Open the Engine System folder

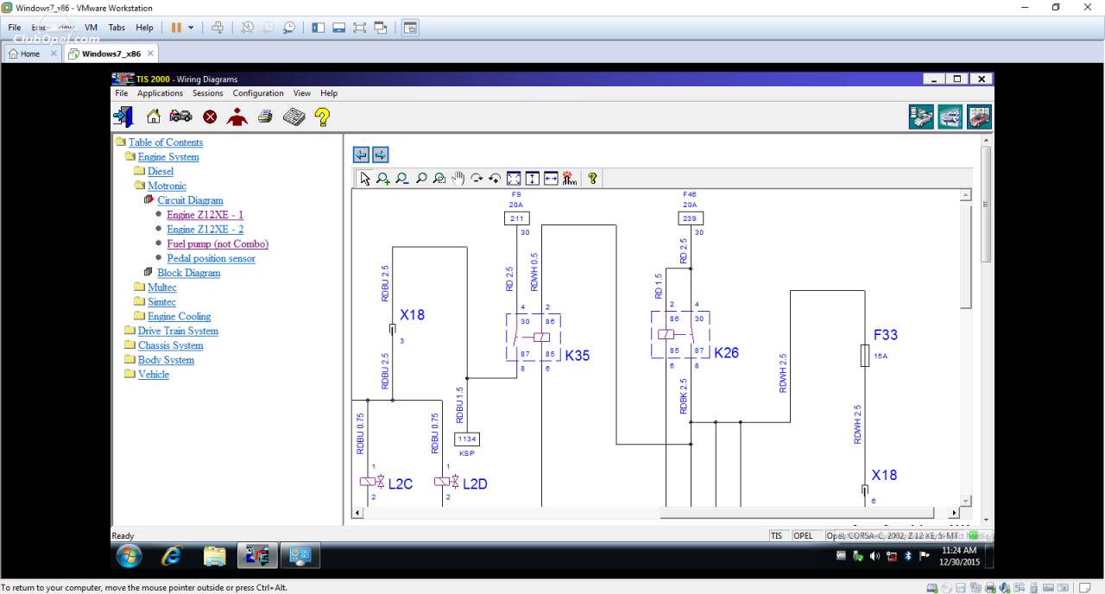168,157
